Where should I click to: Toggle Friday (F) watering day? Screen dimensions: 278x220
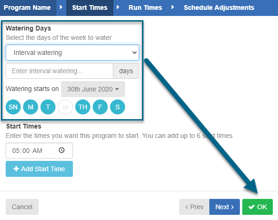(100, 107)
